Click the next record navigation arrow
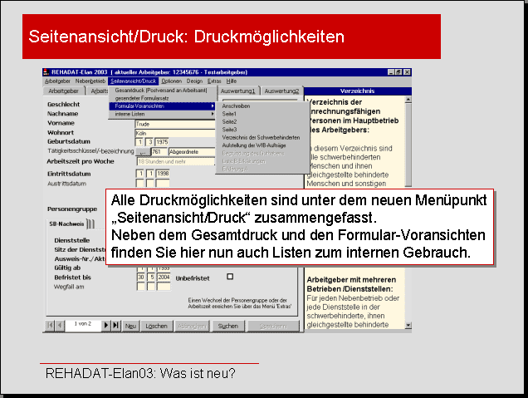 (105, 326)
